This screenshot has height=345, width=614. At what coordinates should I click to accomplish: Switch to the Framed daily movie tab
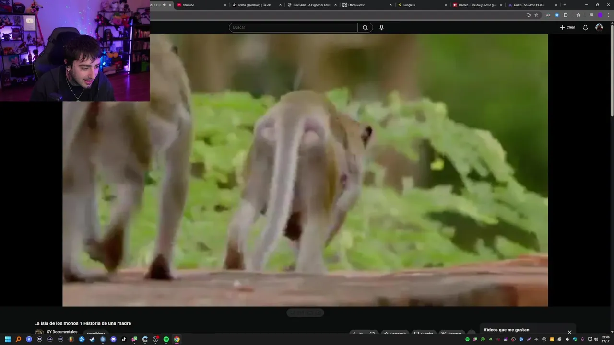pos(477,5)
